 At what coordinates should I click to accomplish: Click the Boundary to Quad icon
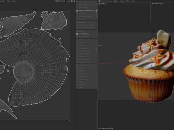pyautogui.click(x=77, y=62)
